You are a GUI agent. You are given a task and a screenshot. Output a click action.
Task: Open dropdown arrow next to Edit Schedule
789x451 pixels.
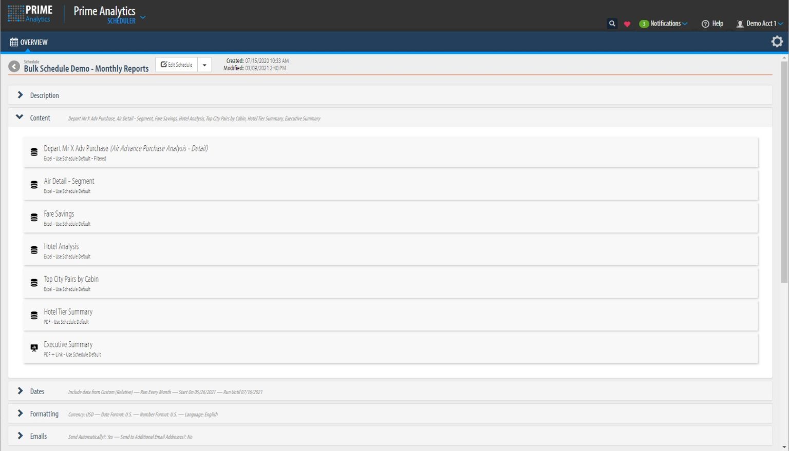click(x=204, y=65)
